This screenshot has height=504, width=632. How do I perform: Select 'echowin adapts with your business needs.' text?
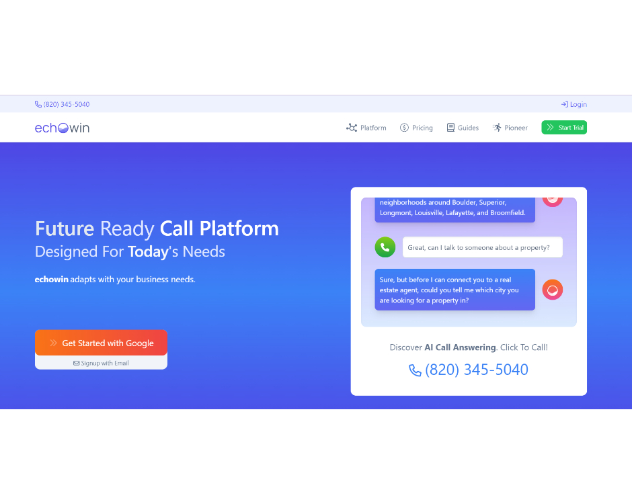point(115,279)
